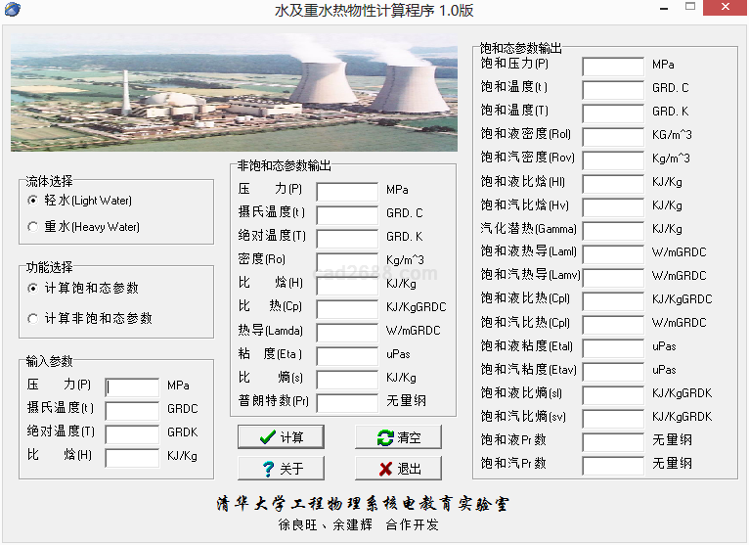Click the 普朗特数(Pr) output field
Image resolution: width=749 pixels, height=545 pixels.
tap(346, 402)
